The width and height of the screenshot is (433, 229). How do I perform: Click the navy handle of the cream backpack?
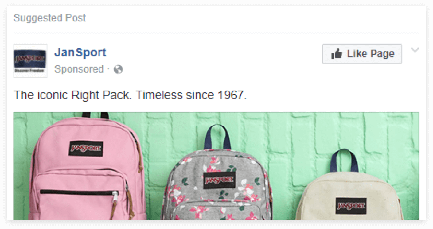point(344,161)
